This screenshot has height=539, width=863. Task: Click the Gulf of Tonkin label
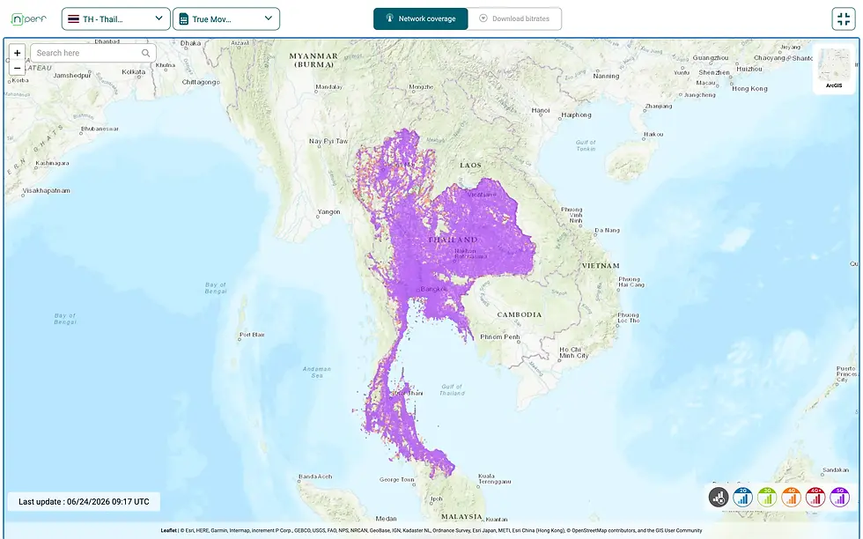click(586, 145)
